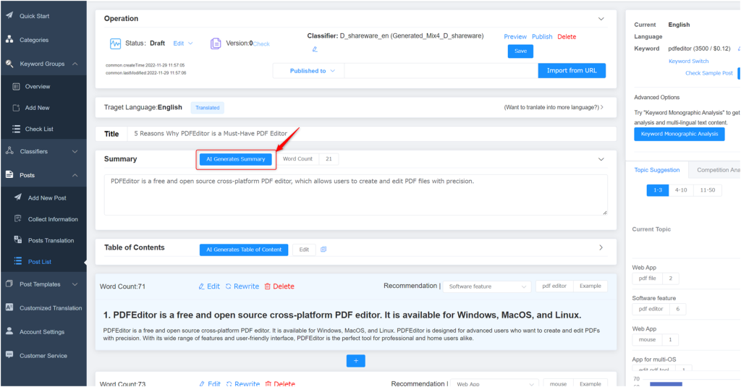Select the 11-50 range tab
The width and height of the screenshot is (741, 387).
[708, 190]
